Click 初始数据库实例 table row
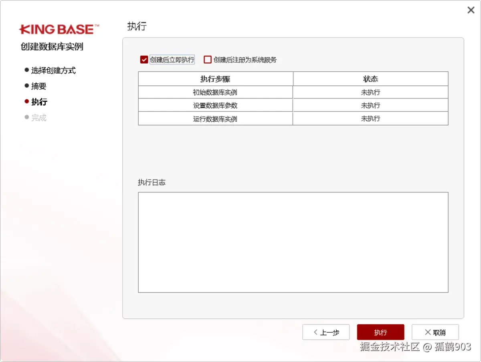Screen dimensions: 481x362 coord(293,92)
